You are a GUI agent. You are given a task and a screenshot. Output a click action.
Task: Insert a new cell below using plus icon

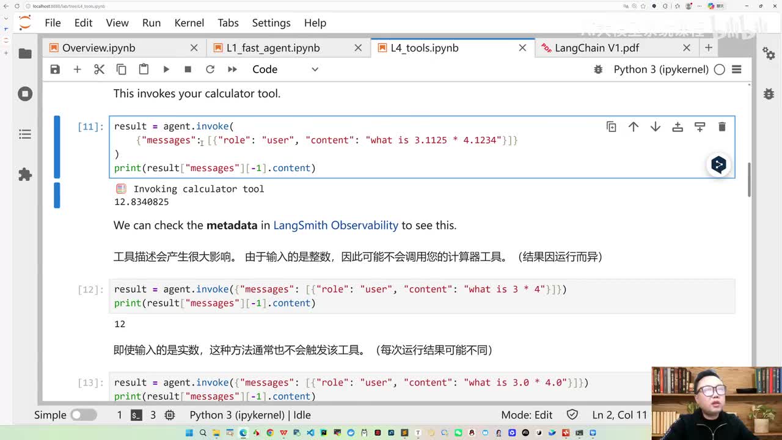pos(77,69)
